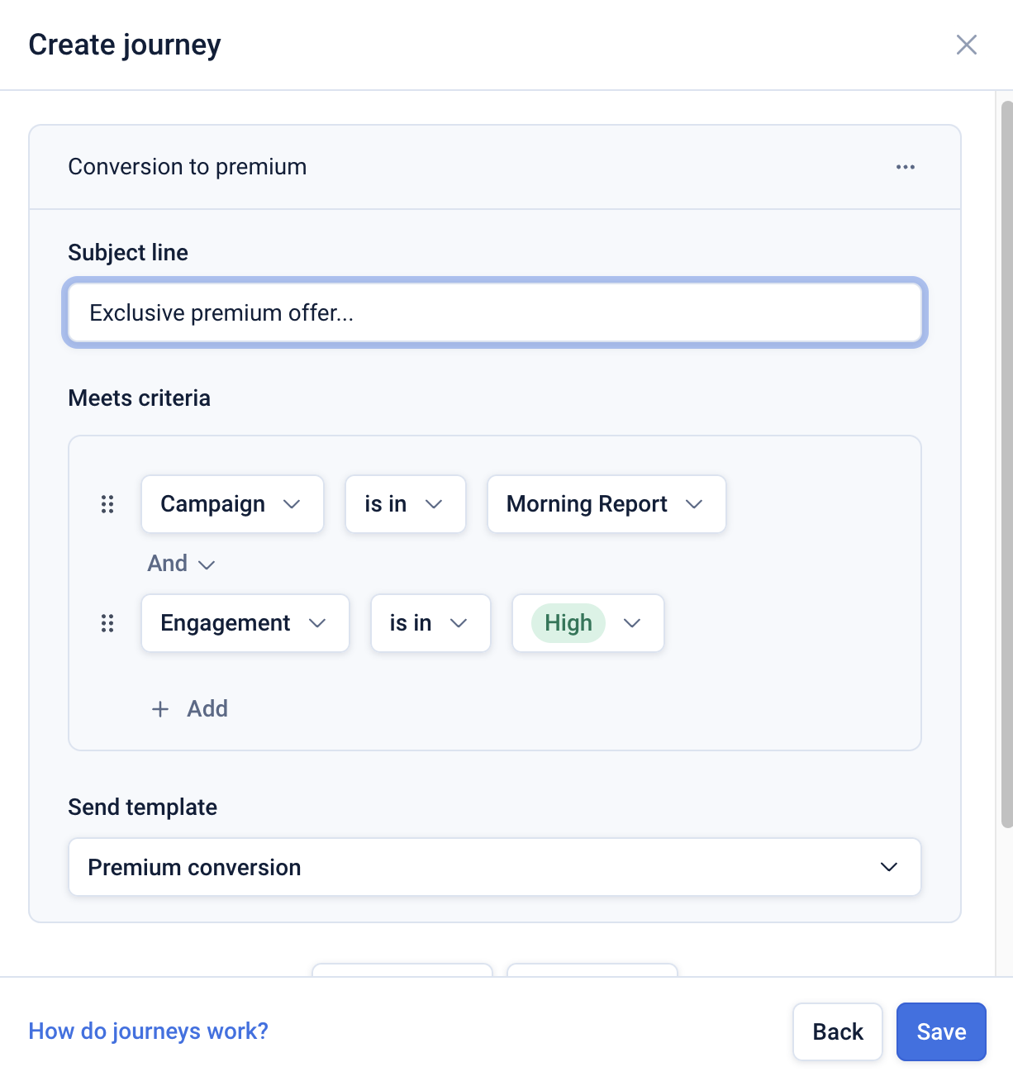The width and height of the screenshot is (1013, 1086).
Task: Grab the Campaign row drag handle
Action: tap(107, 504)
